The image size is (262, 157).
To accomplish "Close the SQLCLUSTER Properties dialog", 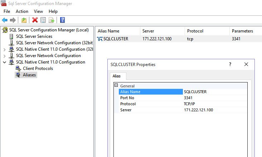I will [246, 65].
